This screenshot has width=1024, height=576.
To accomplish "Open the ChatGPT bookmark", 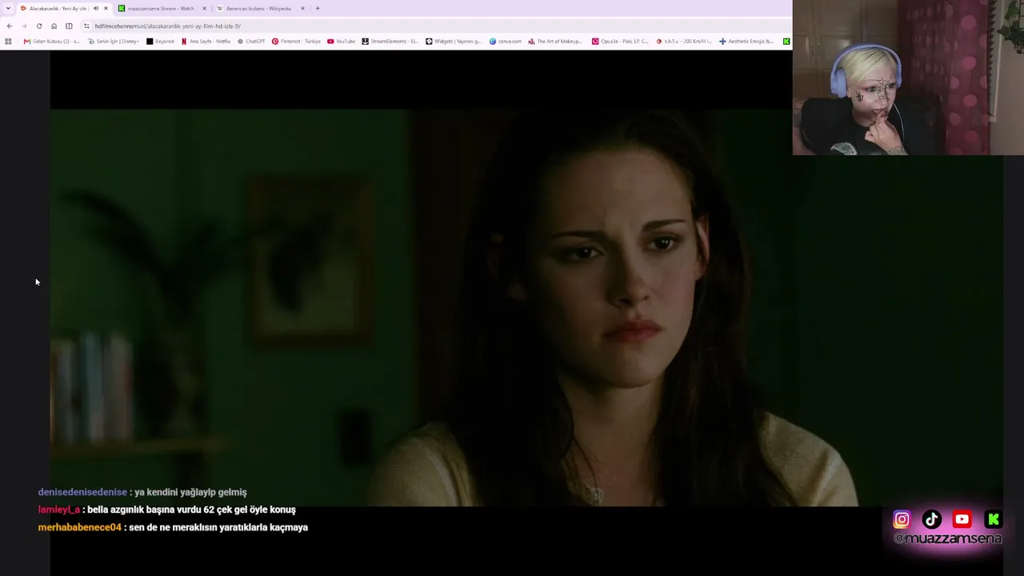I will [251, 41].
